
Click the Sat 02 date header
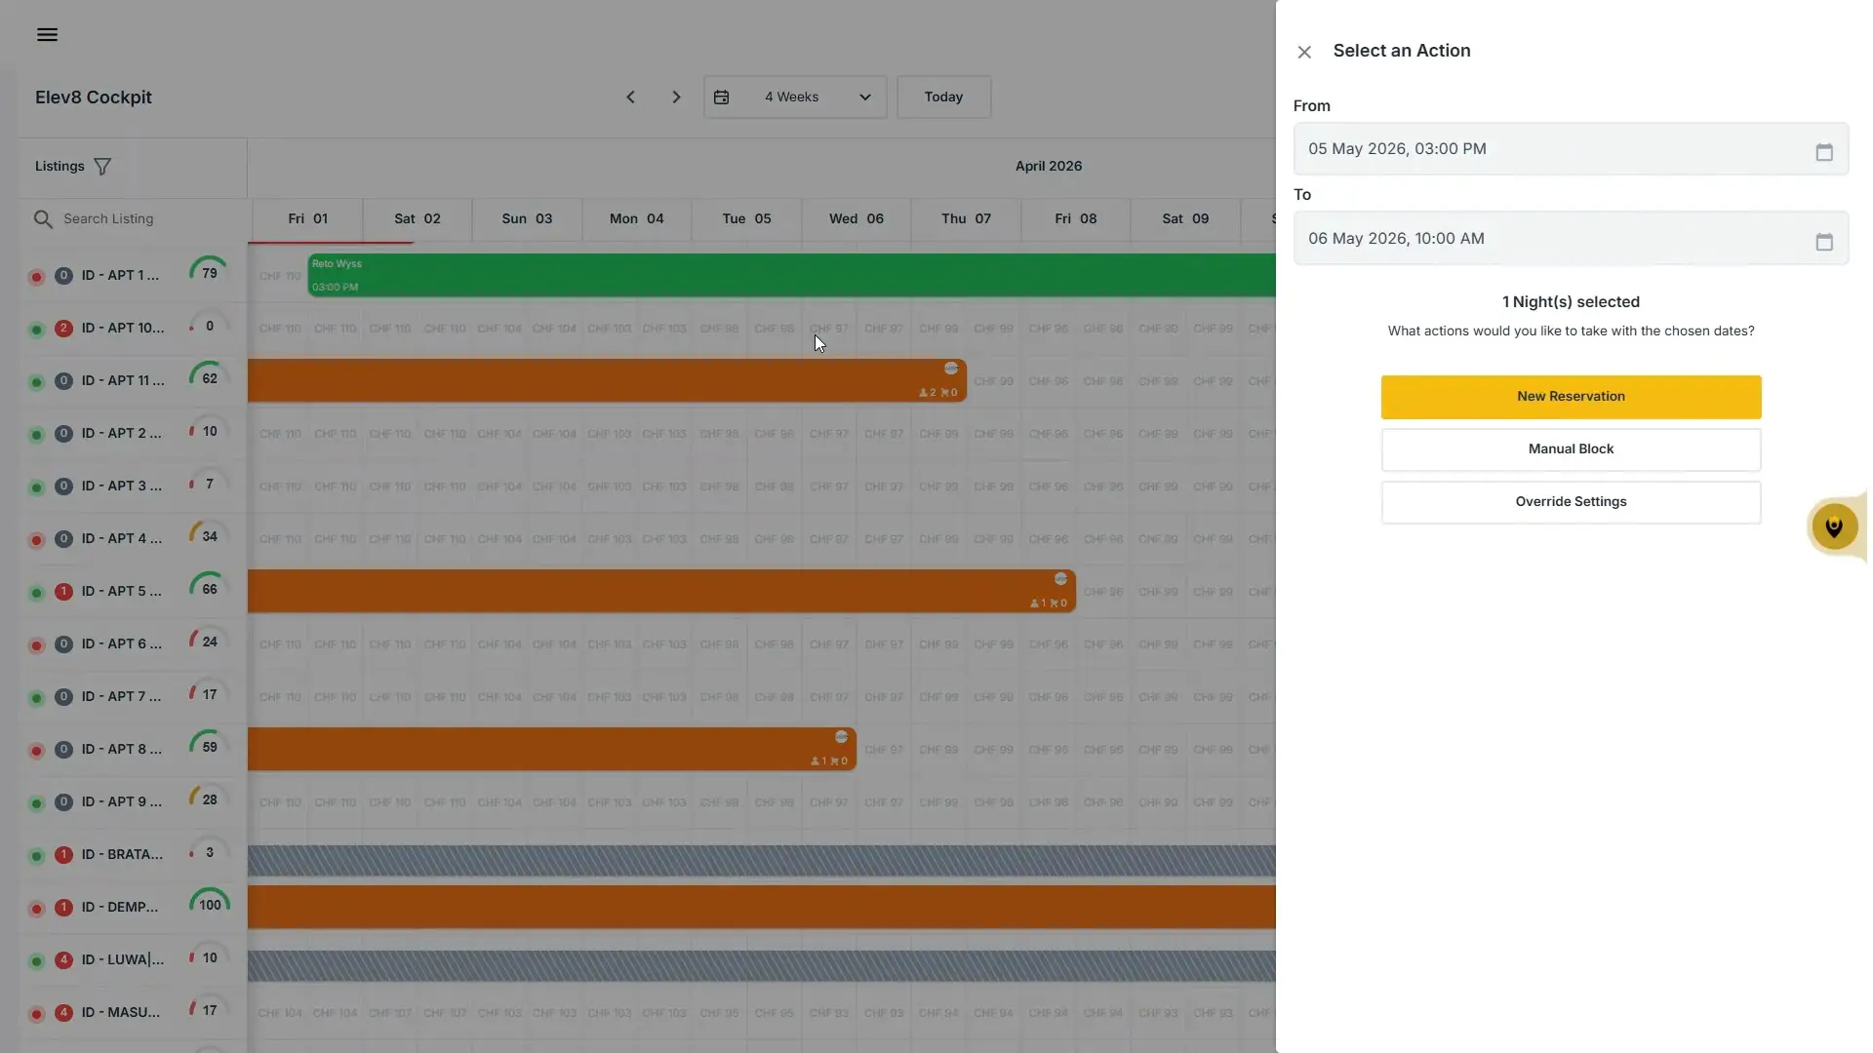[418, 219]
